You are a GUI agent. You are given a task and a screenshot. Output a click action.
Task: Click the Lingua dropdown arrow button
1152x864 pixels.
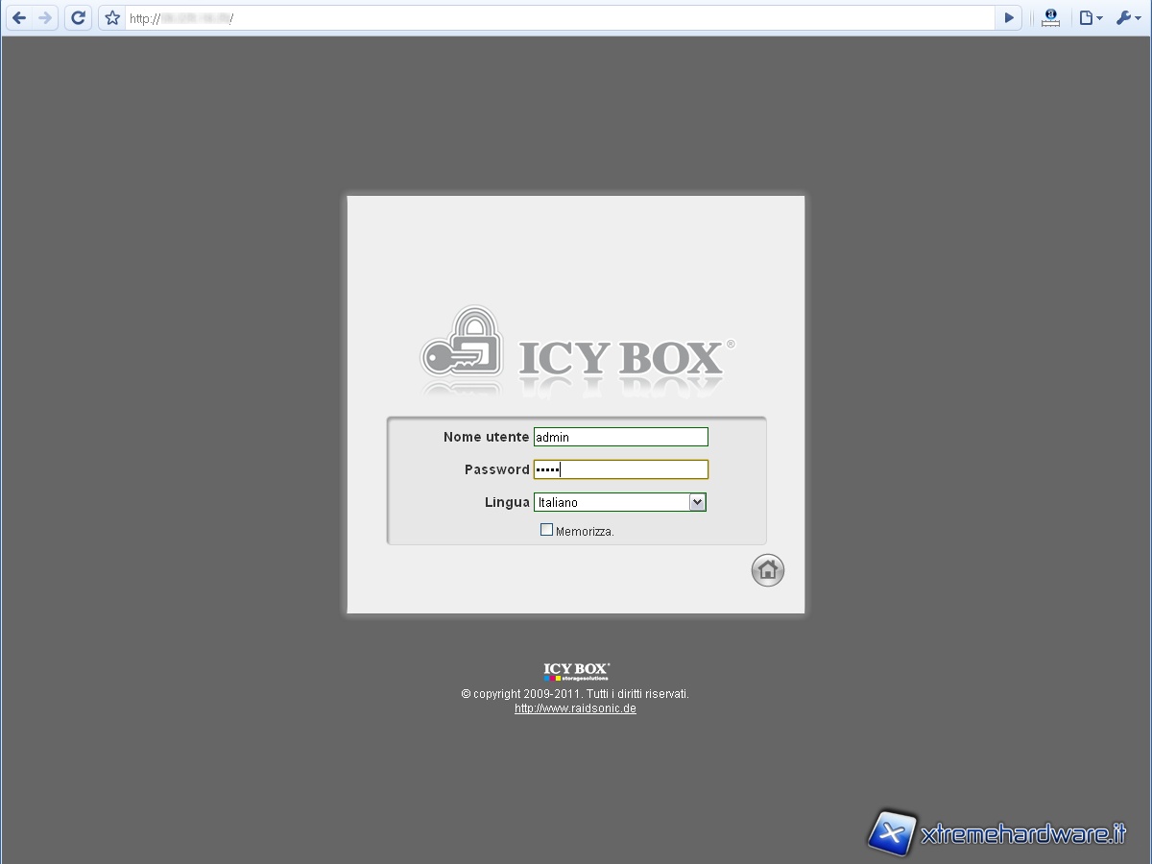coord(698,502)
